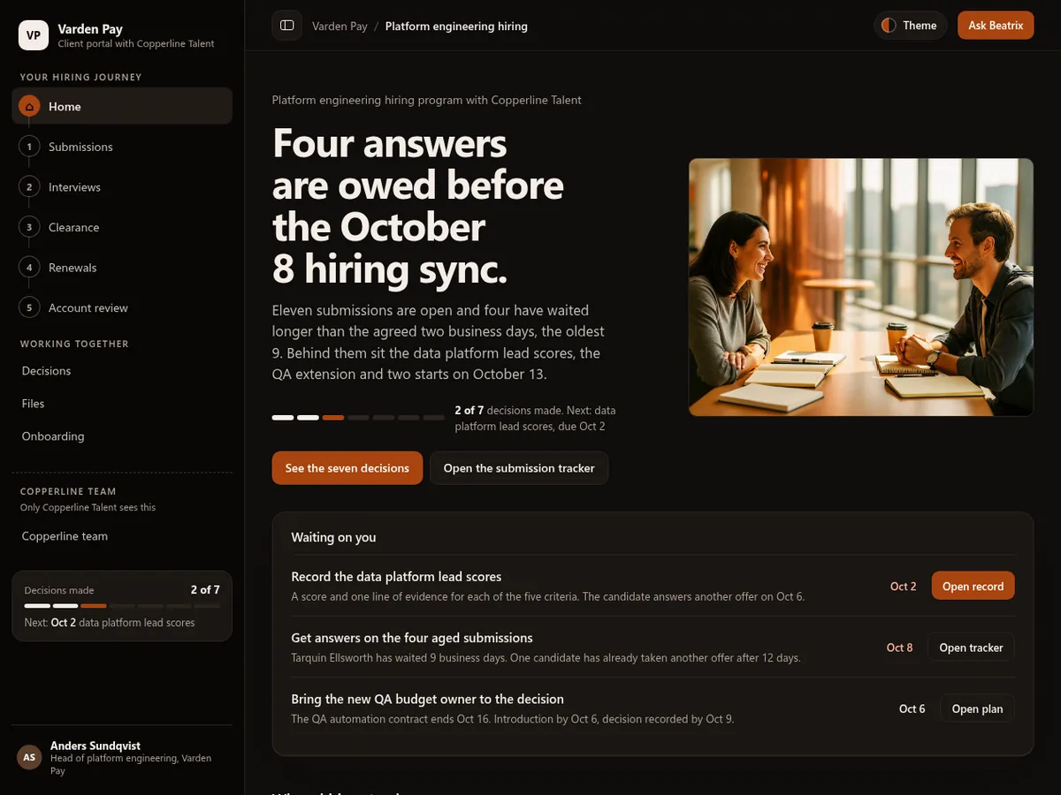The height and width of the screenshot is (795, 1061).
Task: Click the hero decisions progress bar
Action: click(358, 417)
